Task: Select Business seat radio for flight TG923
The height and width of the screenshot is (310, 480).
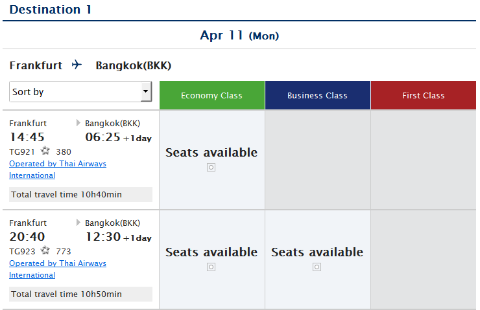Action: (x=317, y=267)
